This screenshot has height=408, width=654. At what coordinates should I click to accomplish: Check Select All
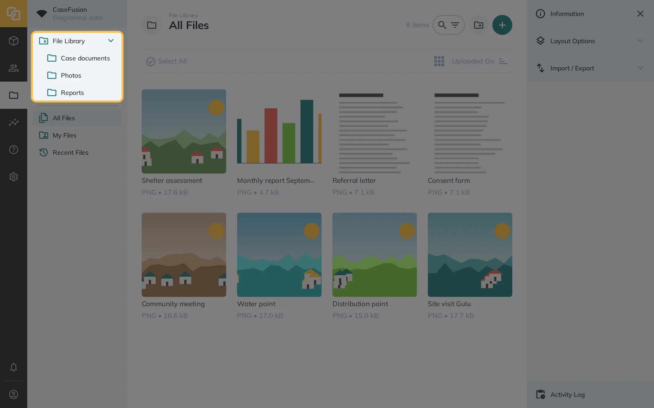(x=167, y=61)
